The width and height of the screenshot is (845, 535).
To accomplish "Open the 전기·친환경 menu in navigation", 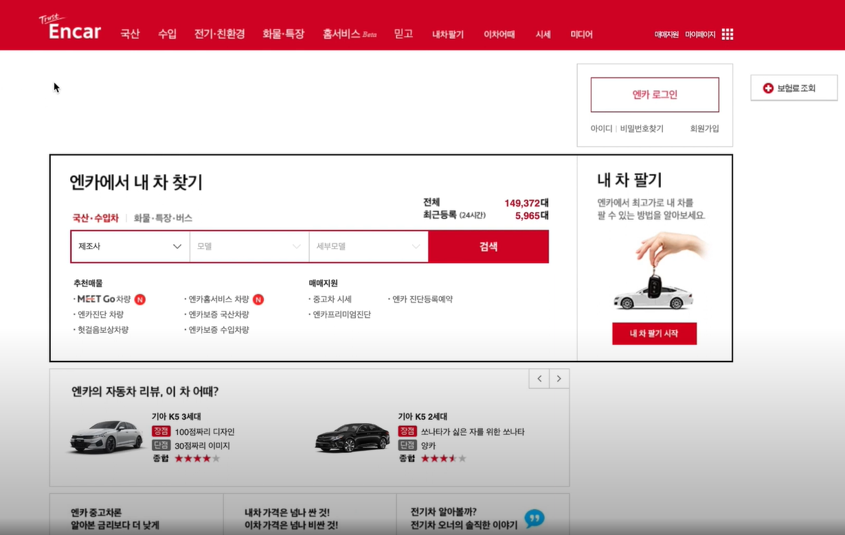I will [219, 34].
